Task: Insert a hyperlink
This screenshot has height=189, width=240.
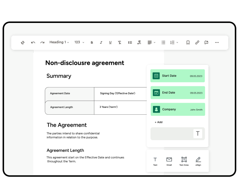Action: click(197, 43)
